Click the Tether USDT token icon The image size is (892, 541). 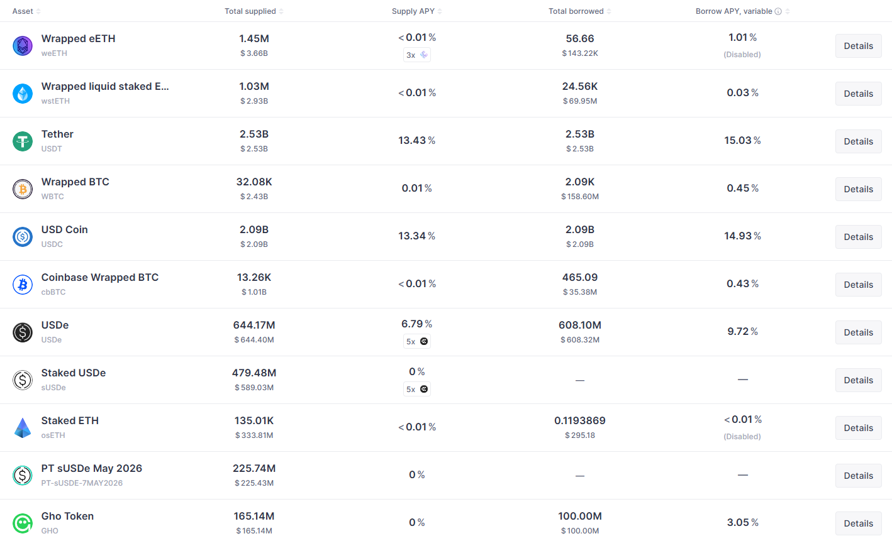pos(23,141)
